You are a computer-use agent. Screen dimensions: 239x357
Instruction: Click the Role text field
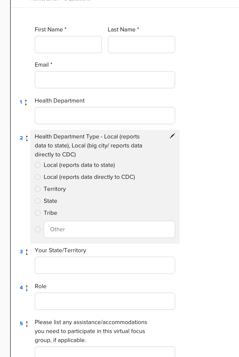tap(105, 301)
